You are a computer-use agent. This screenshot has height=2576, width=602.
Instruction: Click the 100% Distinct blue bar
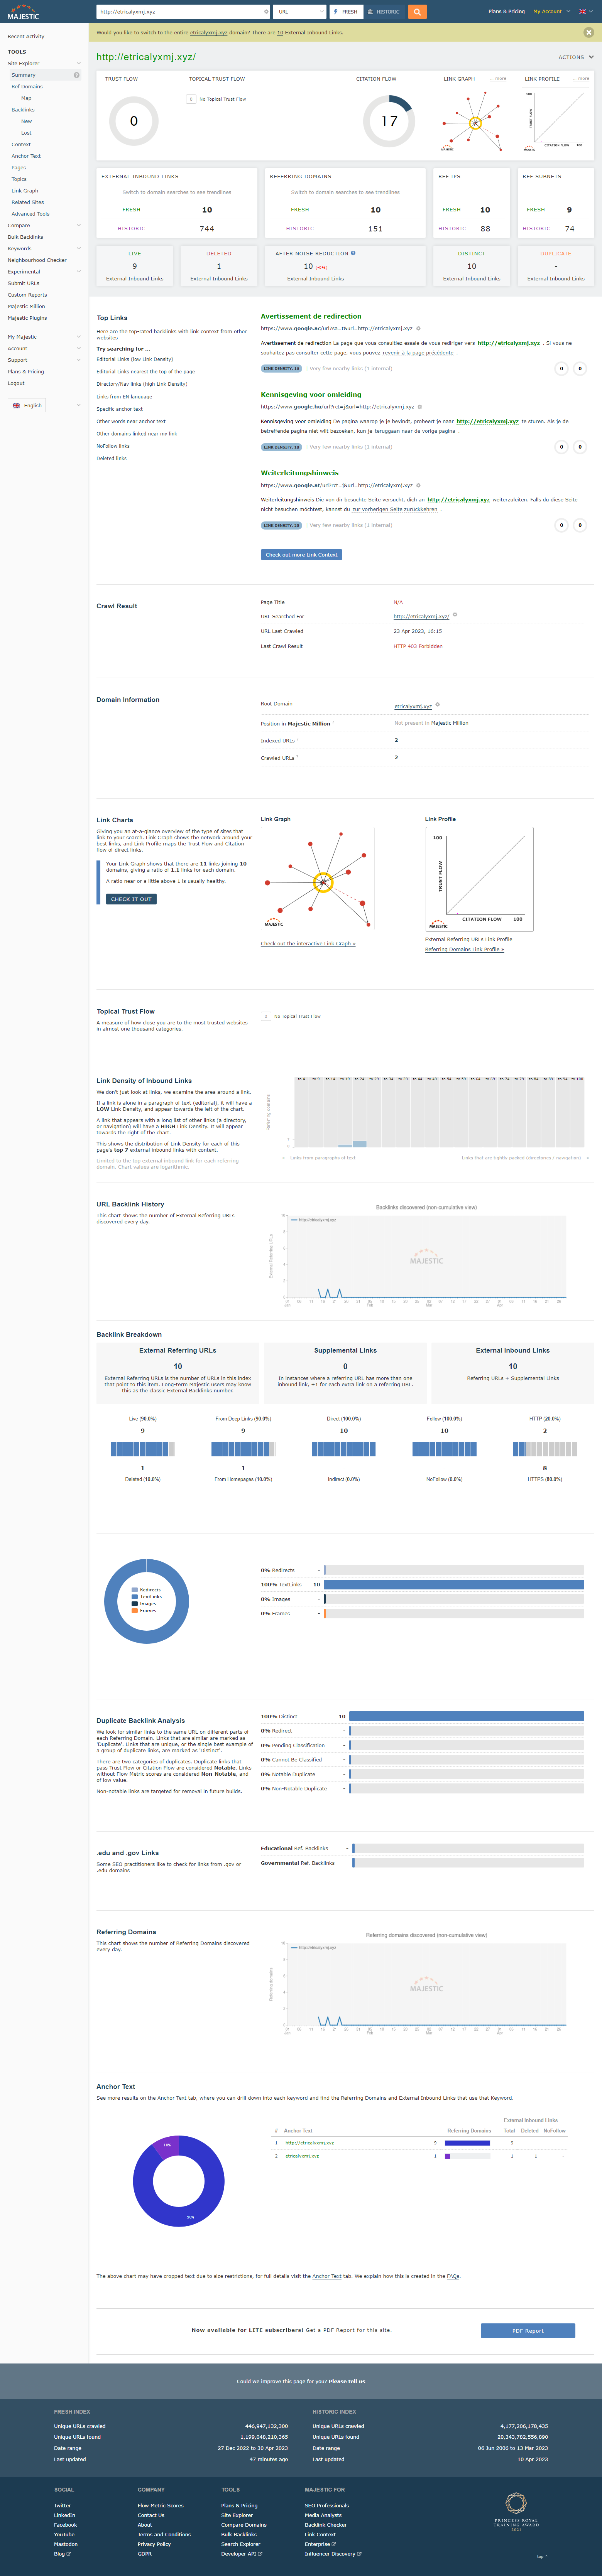pos(467,1716)
